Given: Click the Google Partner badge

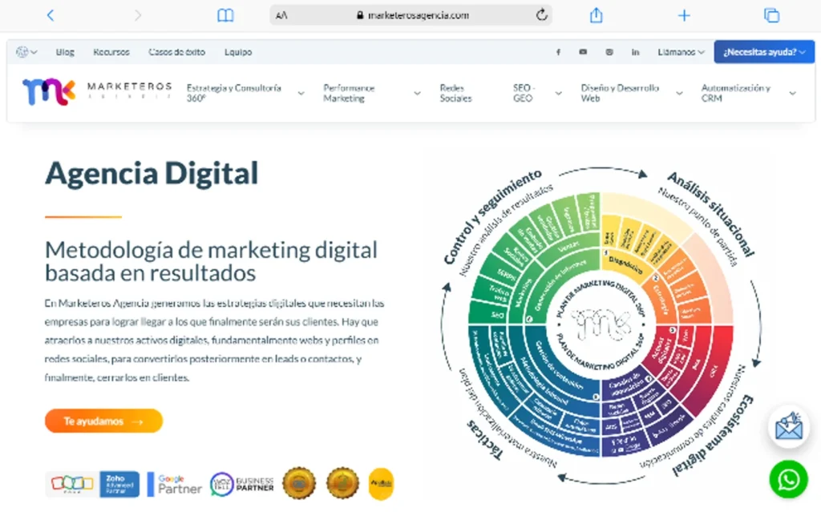Looking at the screenshot, I should [175, 484].
